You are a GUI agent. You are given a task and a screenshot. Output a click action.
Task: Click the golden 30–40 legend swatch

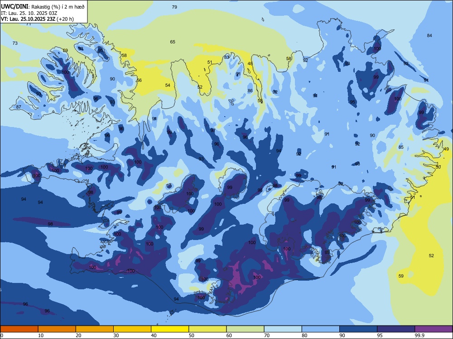coord(132,329)
